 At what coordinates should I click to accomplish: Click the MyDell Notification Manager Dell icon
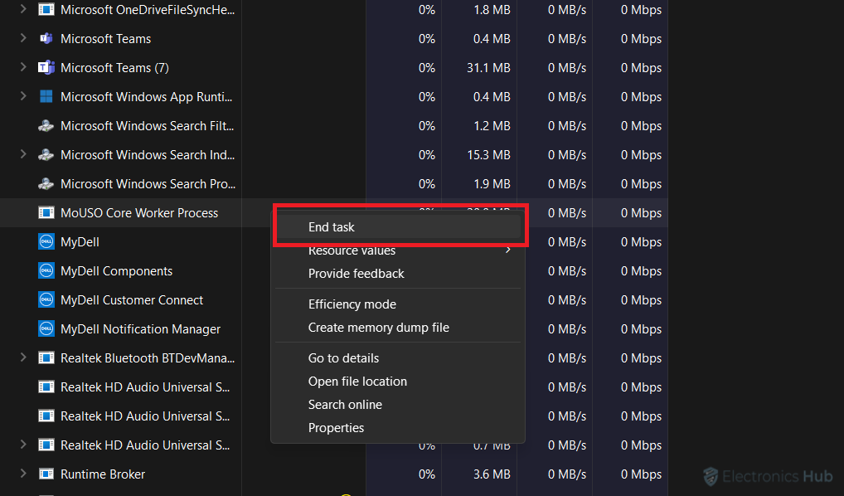tap(46, 329)
